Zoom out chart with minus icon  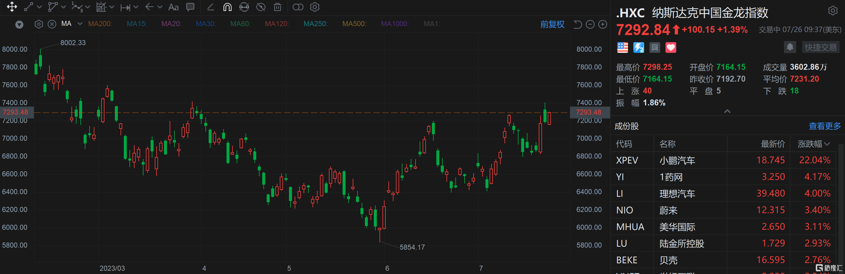click(590, 24)
